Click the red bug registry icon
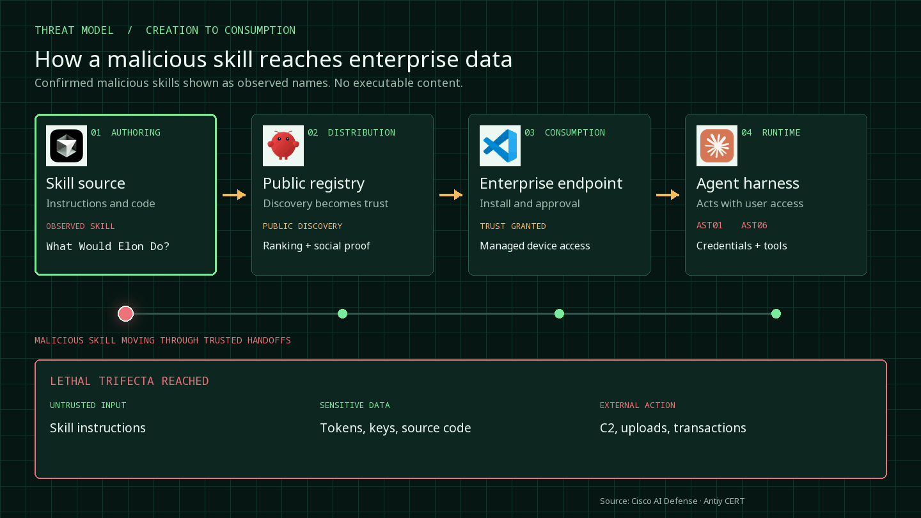Viewport: 921px width, 518px height. 283,146
